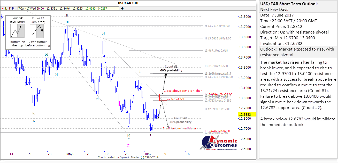338x166 pixels.
Task: Click the red 12.97-13.04 range label
Action: [x=176, y=99]
